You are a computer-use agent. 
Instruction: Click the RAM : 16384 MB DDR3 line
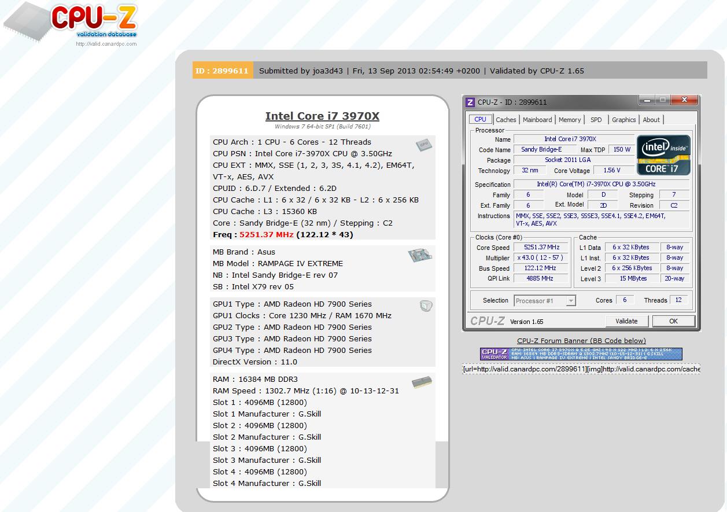tap(255, 379)
